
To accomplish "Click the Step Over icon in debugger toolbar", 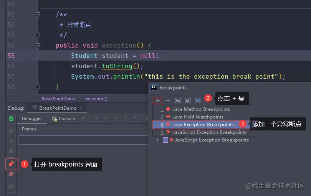I will point(96,118).
